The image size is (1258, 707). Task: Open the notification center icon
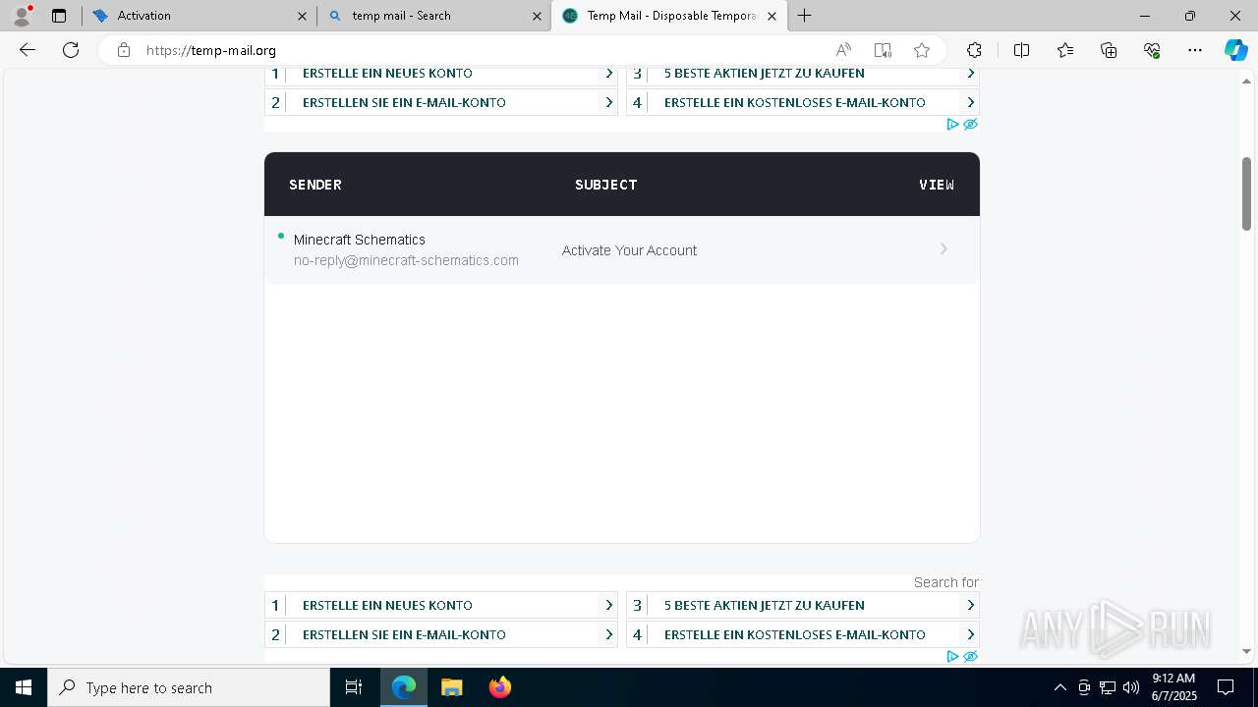(1226, 687)
